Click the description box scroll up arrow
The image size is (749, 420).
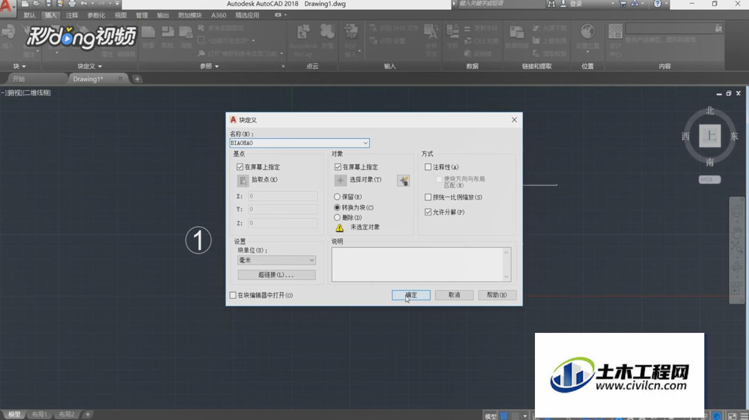tap(506, 253)
